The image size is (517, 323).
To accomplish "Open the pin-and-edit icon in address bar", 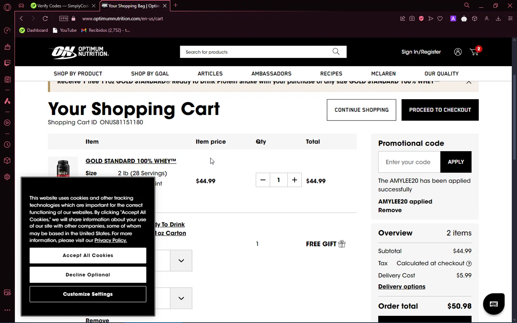I will (x=403, y=19).
